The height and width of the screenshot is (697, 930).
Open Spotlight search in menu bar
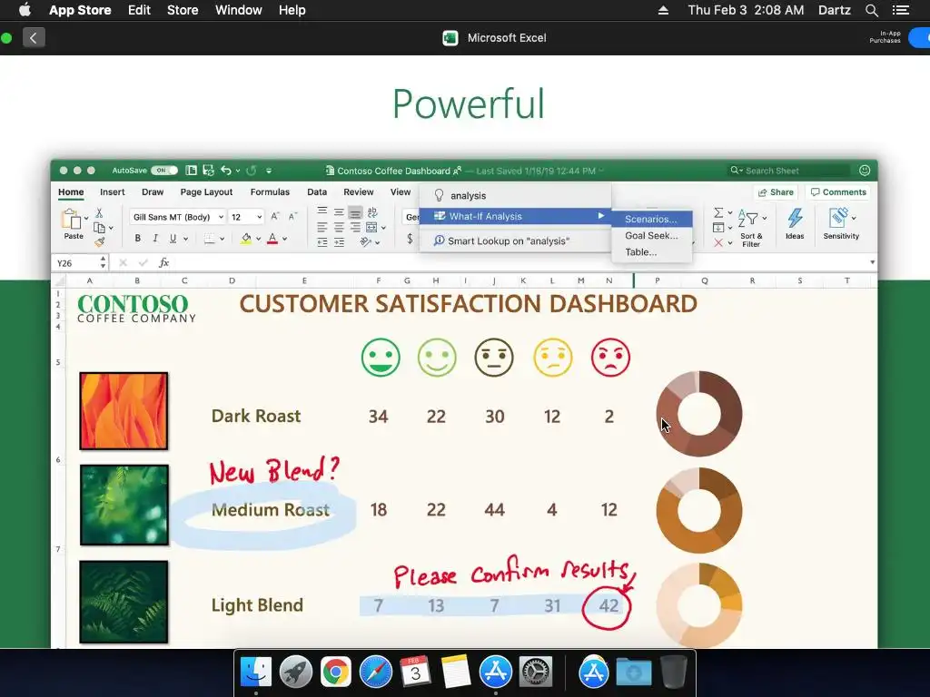(871, 10)
